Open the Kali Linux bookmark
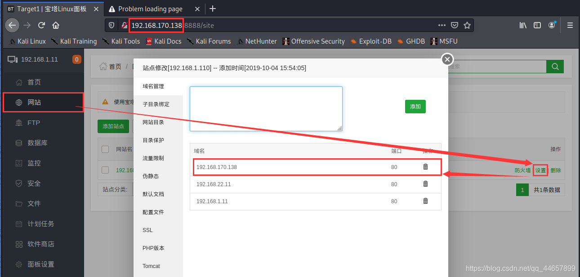 (28, 41)
